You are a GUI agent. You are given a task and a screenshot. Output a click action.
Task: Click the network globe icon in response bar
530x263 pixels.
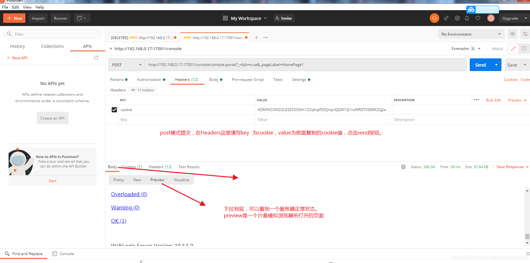[x=403, y=167]
